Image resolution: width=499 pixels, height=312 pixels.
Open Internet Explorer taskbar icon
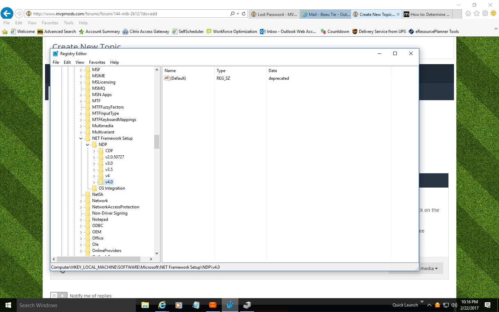coord(162,305)
